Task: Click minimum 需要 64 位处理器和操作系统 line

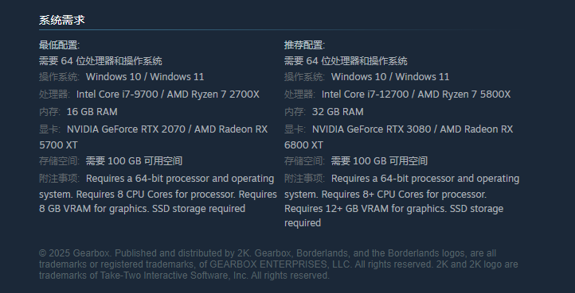Action: pyautogui.click(x=100, y=61)
